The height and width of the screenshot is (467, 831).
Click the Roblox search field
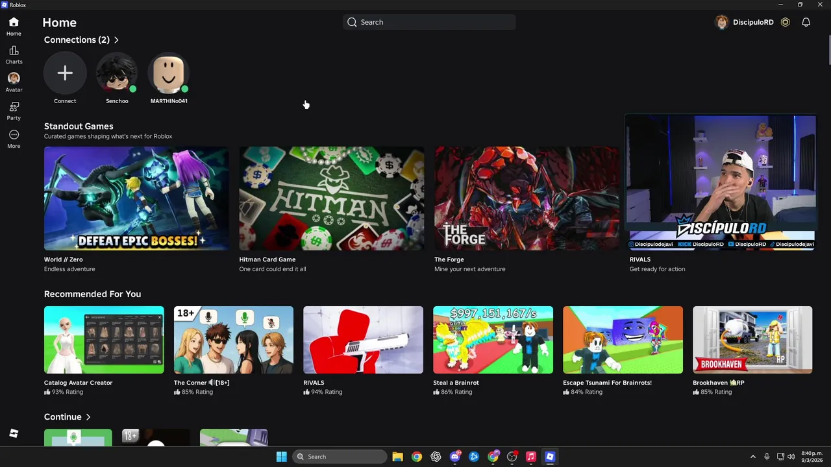click(429, 22)
